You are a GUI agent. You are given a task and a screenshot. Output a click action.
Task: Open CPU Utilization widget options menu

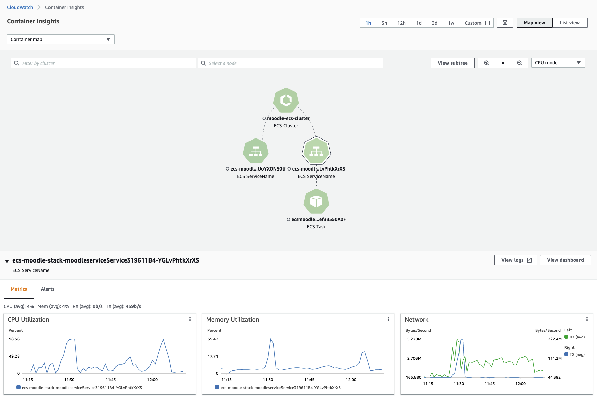[190, 319]
